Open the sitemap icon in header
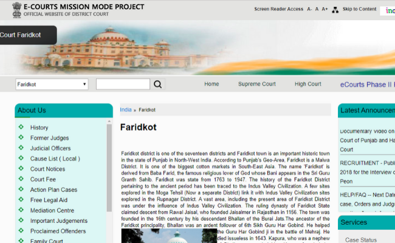 tap(336, 10)
